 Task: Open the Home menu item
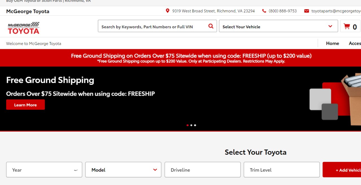(x=332, y=43)
